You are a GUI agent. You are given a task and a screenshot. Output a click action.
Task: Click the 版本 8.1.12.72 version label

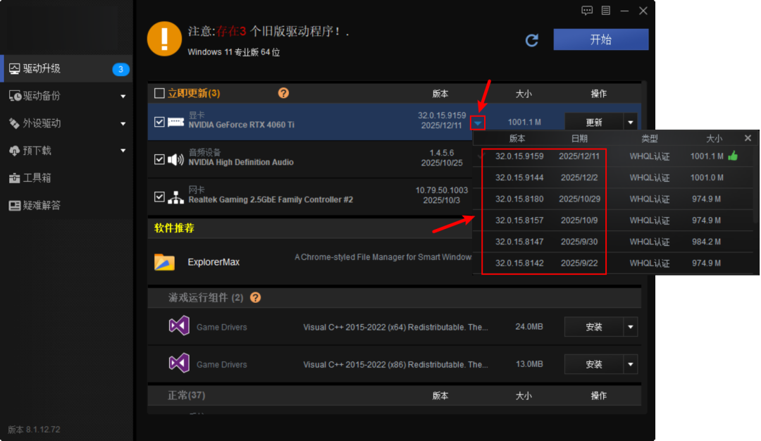tap(34, 429)
